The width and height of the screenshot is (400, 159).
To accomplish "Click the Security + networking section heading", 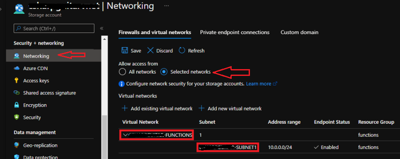I will (39, 43).
